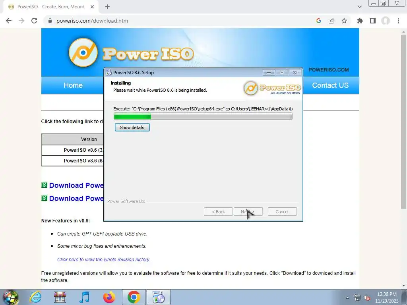Click the installer's Back button
The width and height of the screenshot is (407, 305).
coord(218,212)
